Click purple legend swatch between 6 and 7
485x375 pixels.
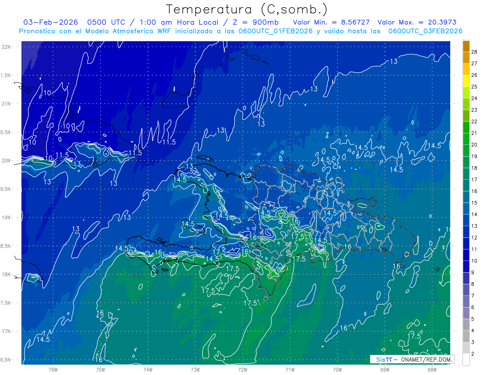tap(466, 301)
